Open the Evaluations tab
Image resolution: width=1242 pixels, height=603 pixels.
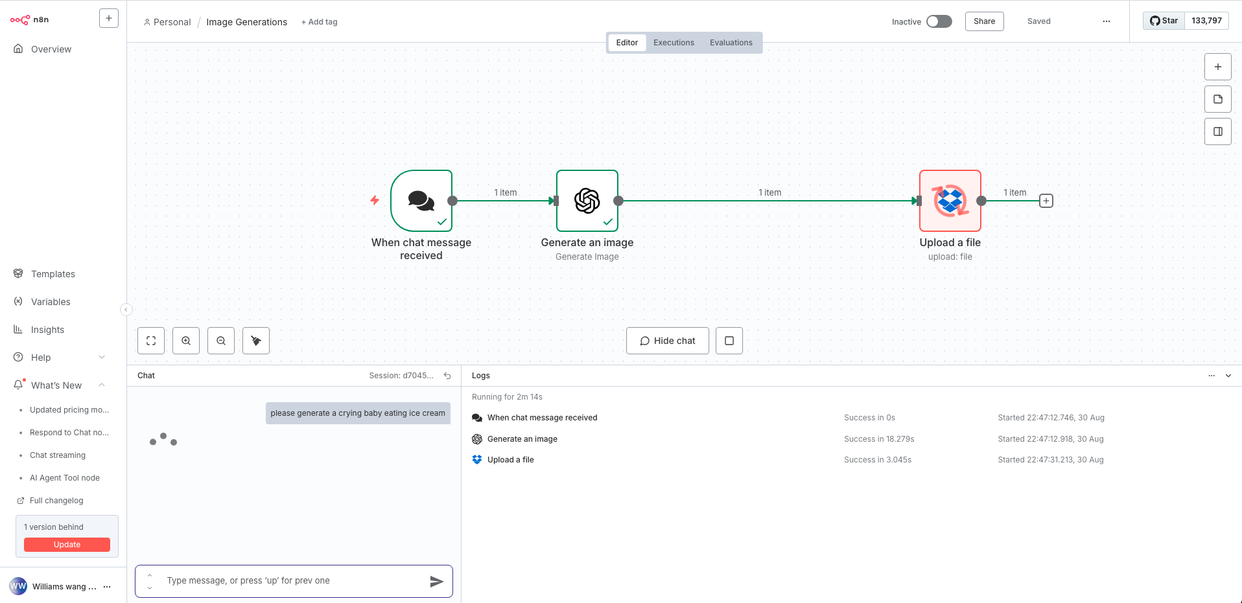click(731, 43)
